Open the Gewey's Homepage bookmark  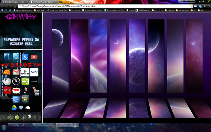pyautogui.click(x=23, y=10)
